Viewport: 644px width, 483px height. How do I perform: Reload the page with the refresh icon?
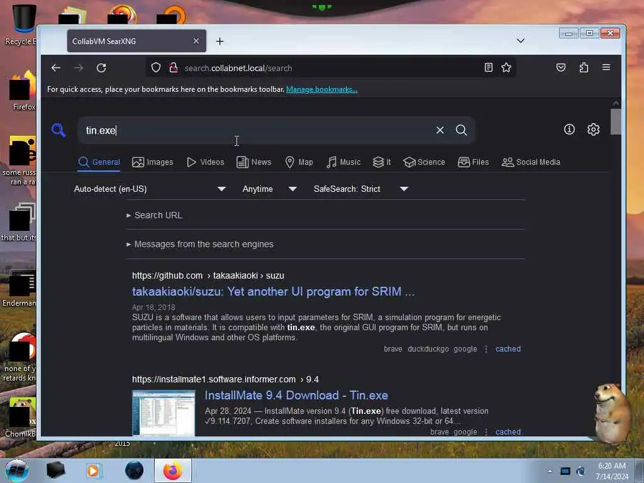coord(101,68)
